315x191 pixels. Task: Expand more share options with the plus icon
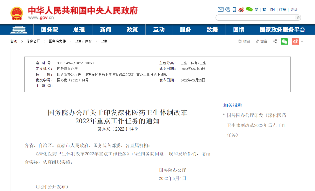302,41
